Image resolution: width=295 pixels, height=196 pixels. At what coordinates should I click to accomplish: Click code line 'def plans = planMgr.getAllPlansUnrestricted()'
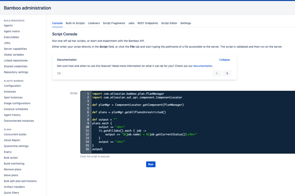tap(129, 112)
